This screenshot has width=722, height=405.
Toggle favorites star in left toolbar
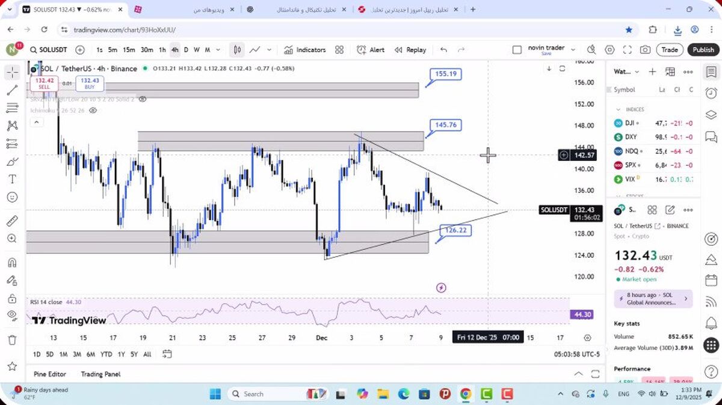pyautogui.click(x=12, y=366)
